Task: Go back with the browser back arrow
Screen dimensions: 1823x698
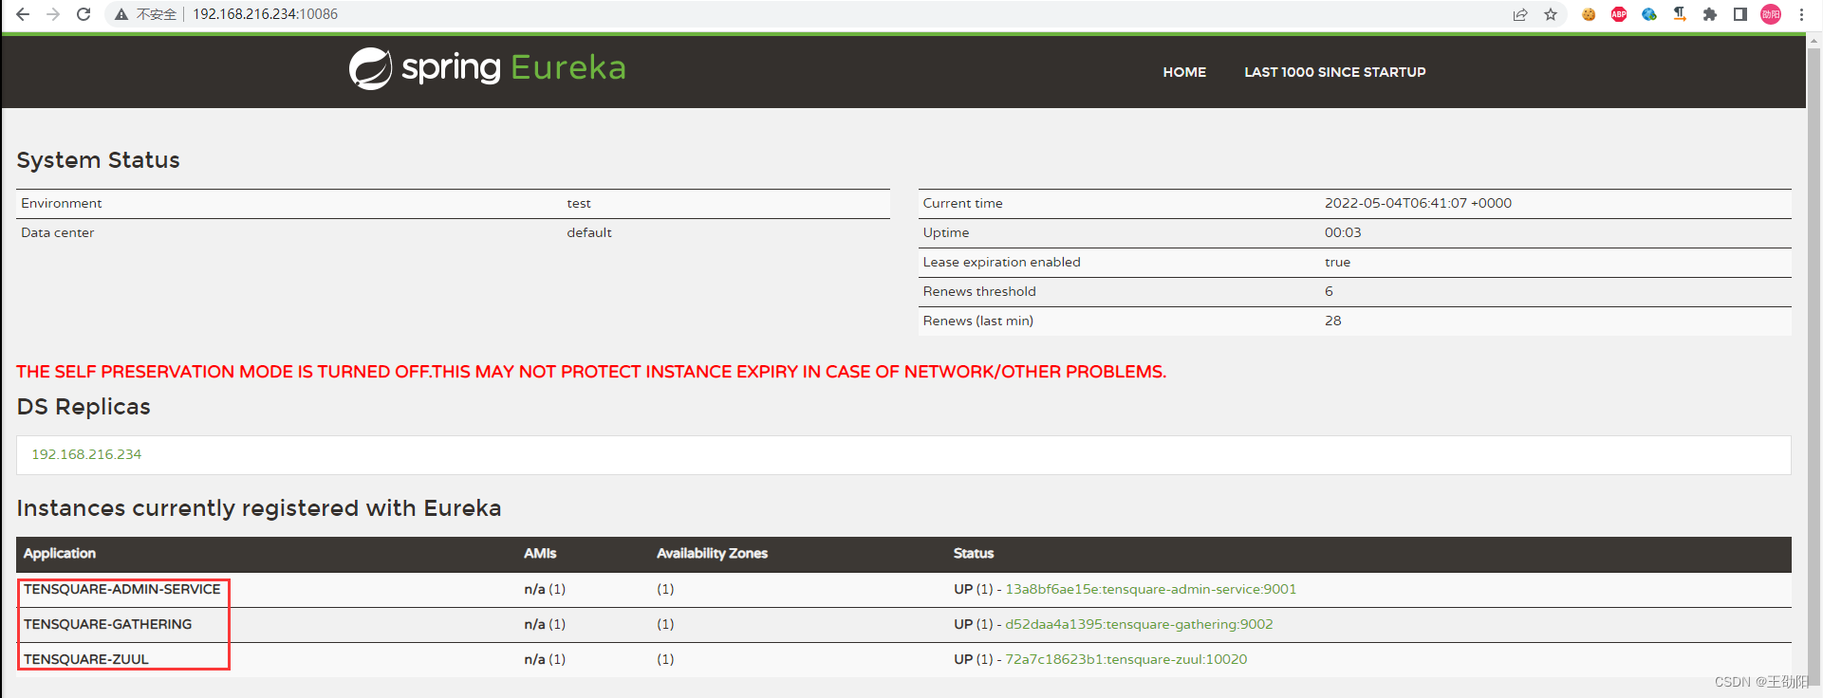Action: pos(23,14)
